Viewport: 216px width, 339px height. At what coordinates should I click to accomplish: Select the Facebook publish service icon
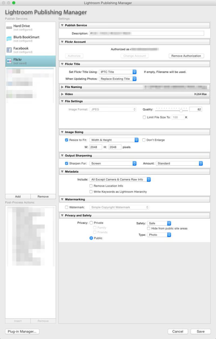(9, 50)
